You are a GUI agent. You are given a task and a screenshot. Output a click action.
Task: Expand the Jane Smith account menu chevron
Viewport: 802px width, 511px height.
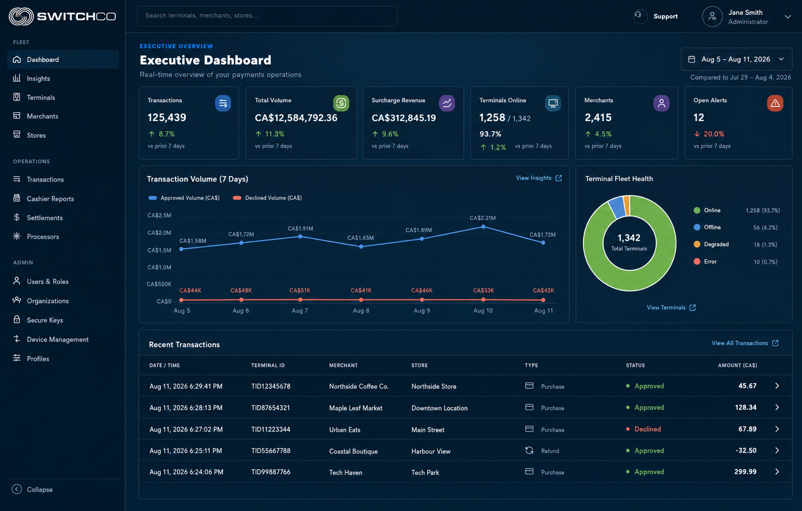coord(788,17)
